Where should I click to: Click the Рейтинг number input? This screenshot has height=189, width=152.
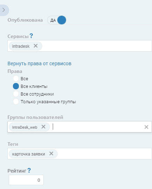click(26, 180)
